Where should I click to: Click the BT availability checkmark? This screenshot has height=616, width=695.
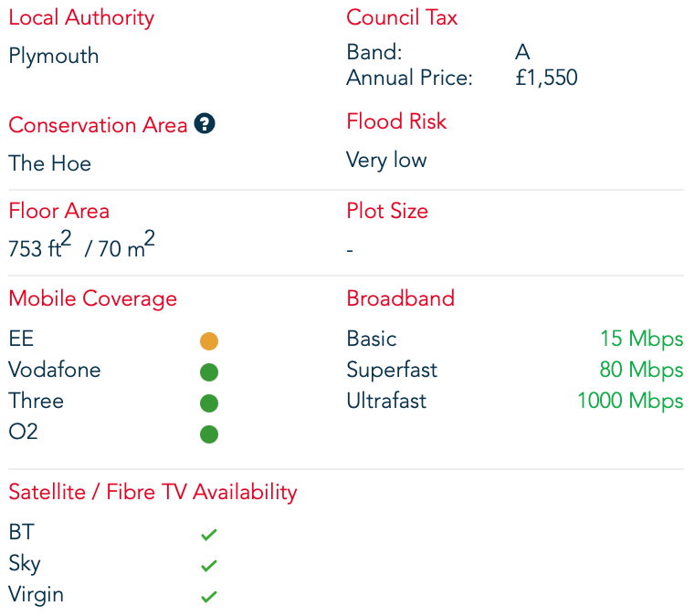click(x=209, y=535)
